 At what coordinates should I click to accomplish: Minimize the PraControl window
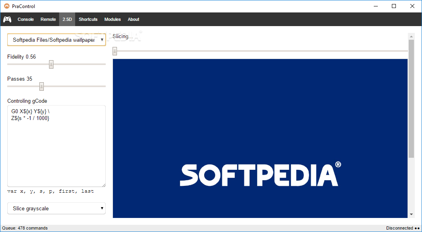pyautogui.click(x=375, y=6)
